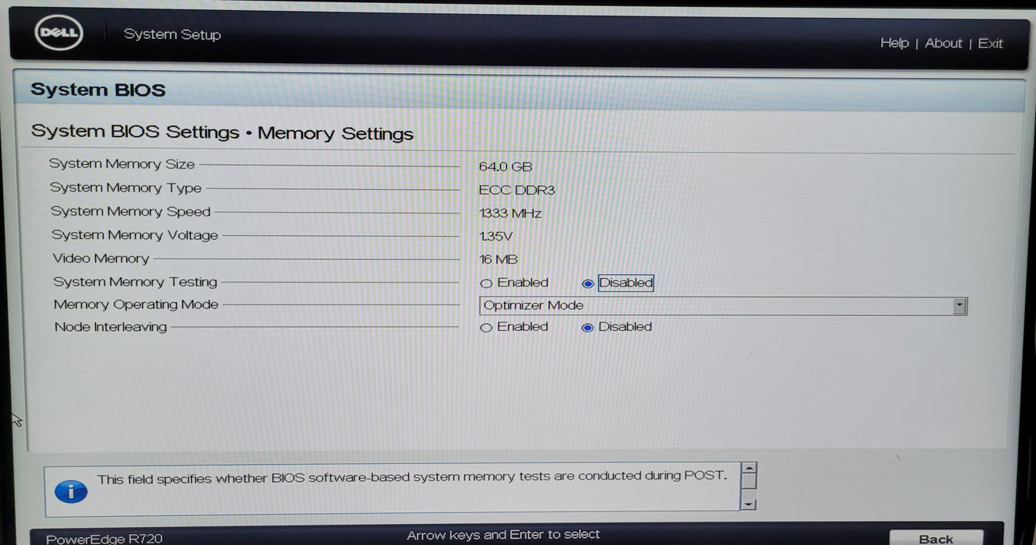Click the Video Memory label

pyautogui.click(x=100, y=258)
